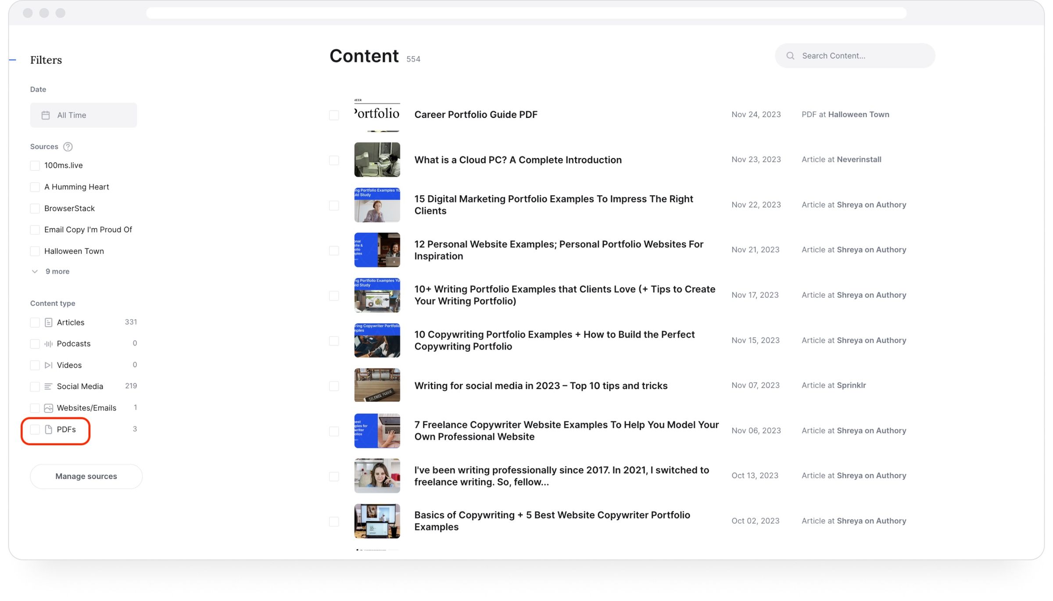This screenshot has width=1053, height=601.
Task: Click the magnifier icon in search bar
Action: point(790,56)
